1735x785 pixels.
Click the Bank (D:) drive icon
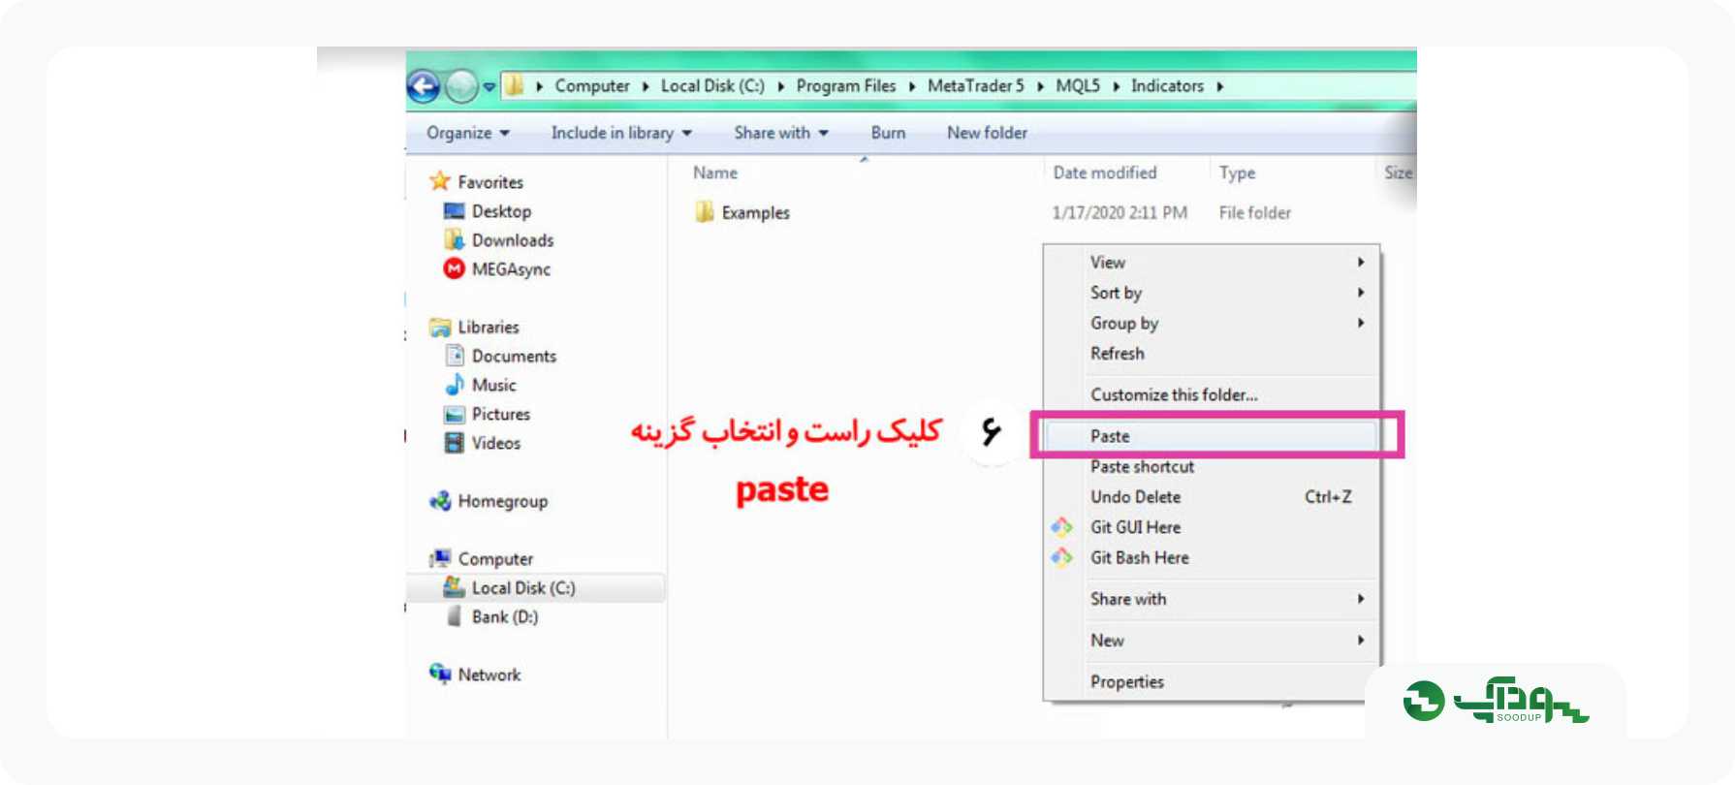pos(454,616)
